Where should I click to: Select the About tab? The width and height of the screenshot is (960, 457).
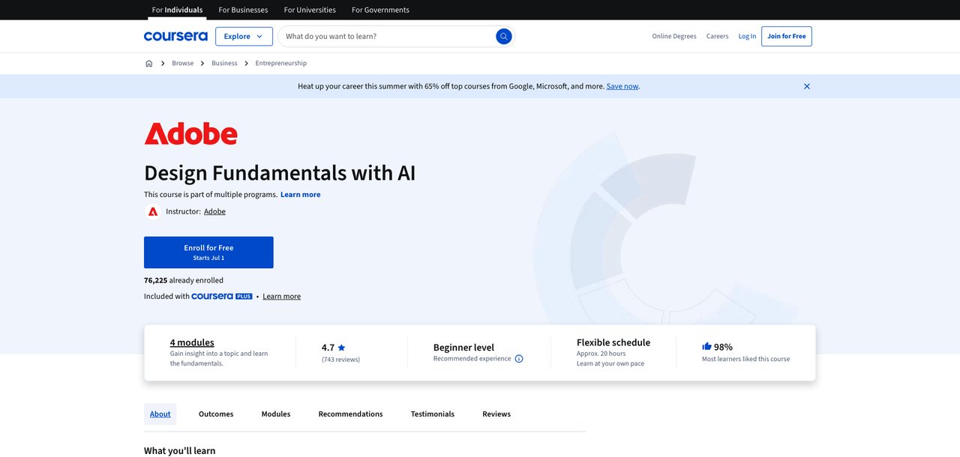[x=160, y=414]
